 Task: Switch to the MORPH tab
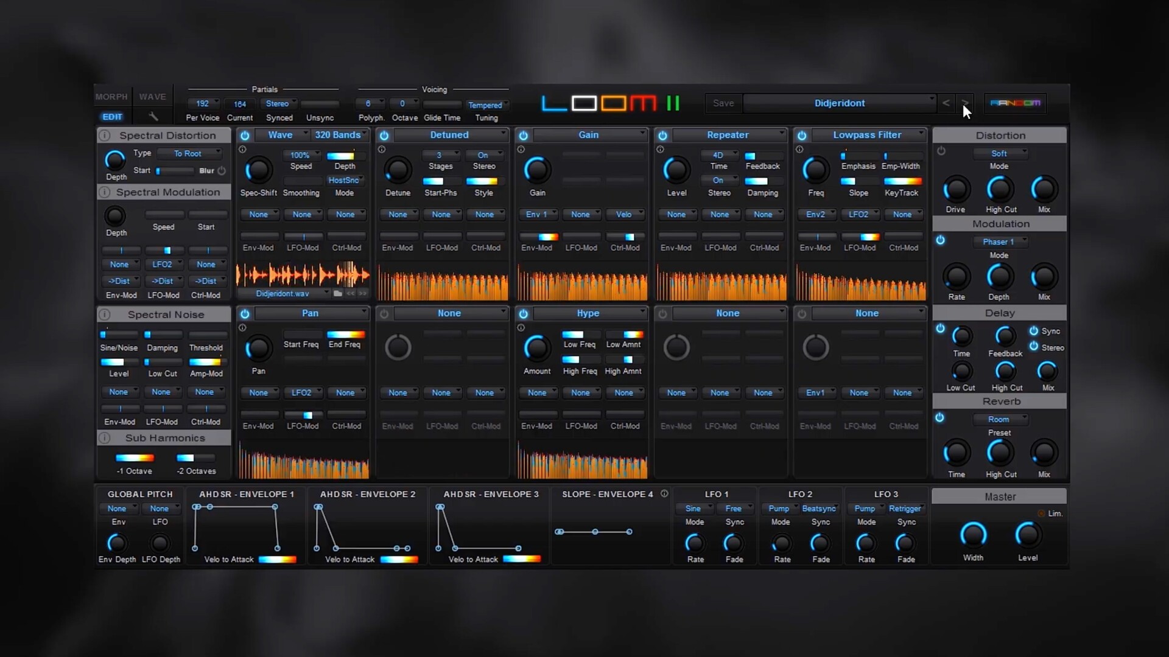click(x=111, y=97)
